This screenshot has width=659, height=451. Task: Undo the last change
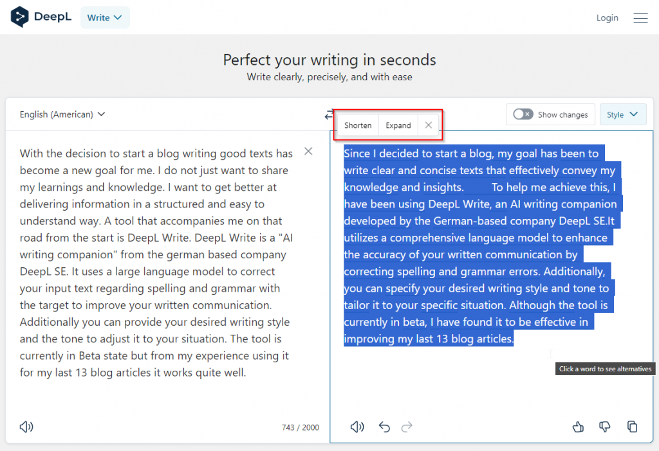[384, 427]
